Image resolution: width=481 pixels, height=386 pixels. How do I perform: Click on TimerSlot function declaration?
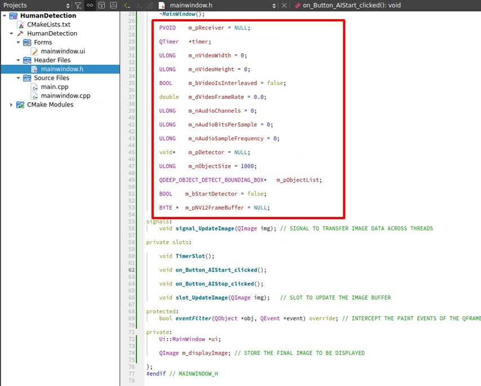190,256
